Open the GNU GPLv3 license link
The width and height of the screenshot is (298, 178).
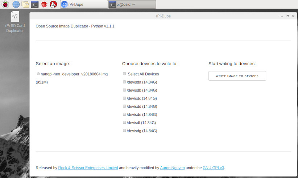(x=213, y=168)
